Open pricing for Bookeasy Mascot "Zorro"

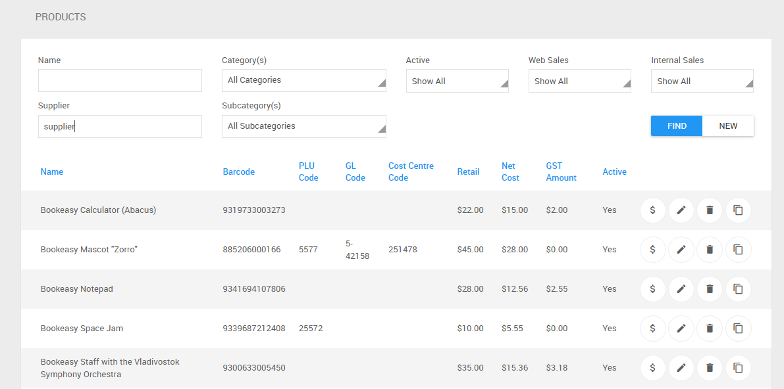point(652,250)
